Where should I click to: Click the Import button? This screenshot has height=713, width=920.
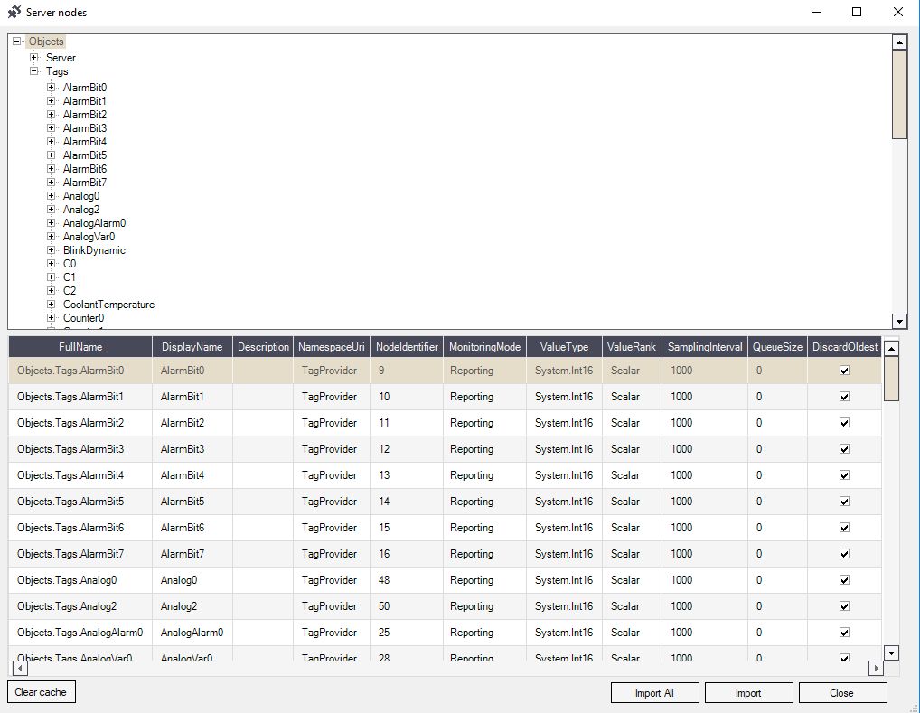tap(748, 692)
